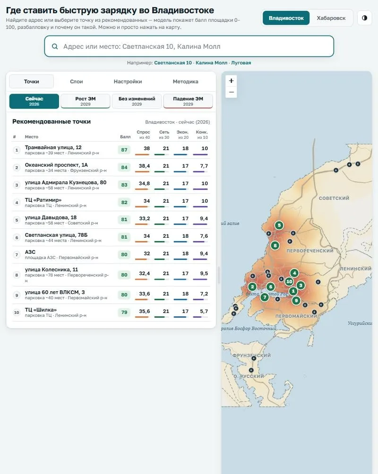Select map marker number 9
The image size is (378, 474).
pyautogui.click(x=296, y=301)
